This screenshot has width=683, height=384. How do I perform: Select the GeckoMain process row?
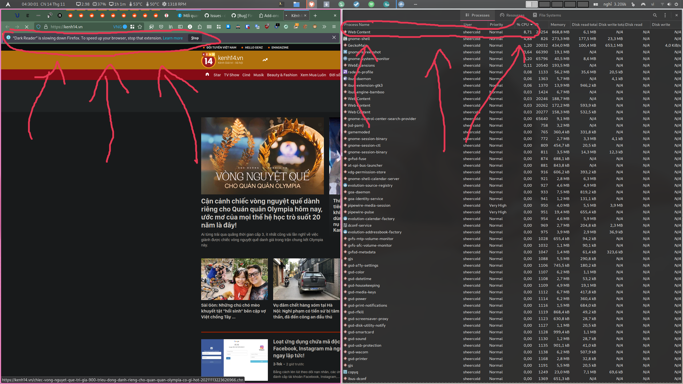(512, 45)
